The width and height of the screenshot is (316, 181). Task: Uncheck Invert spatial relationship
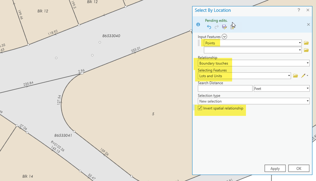[200, 108]
